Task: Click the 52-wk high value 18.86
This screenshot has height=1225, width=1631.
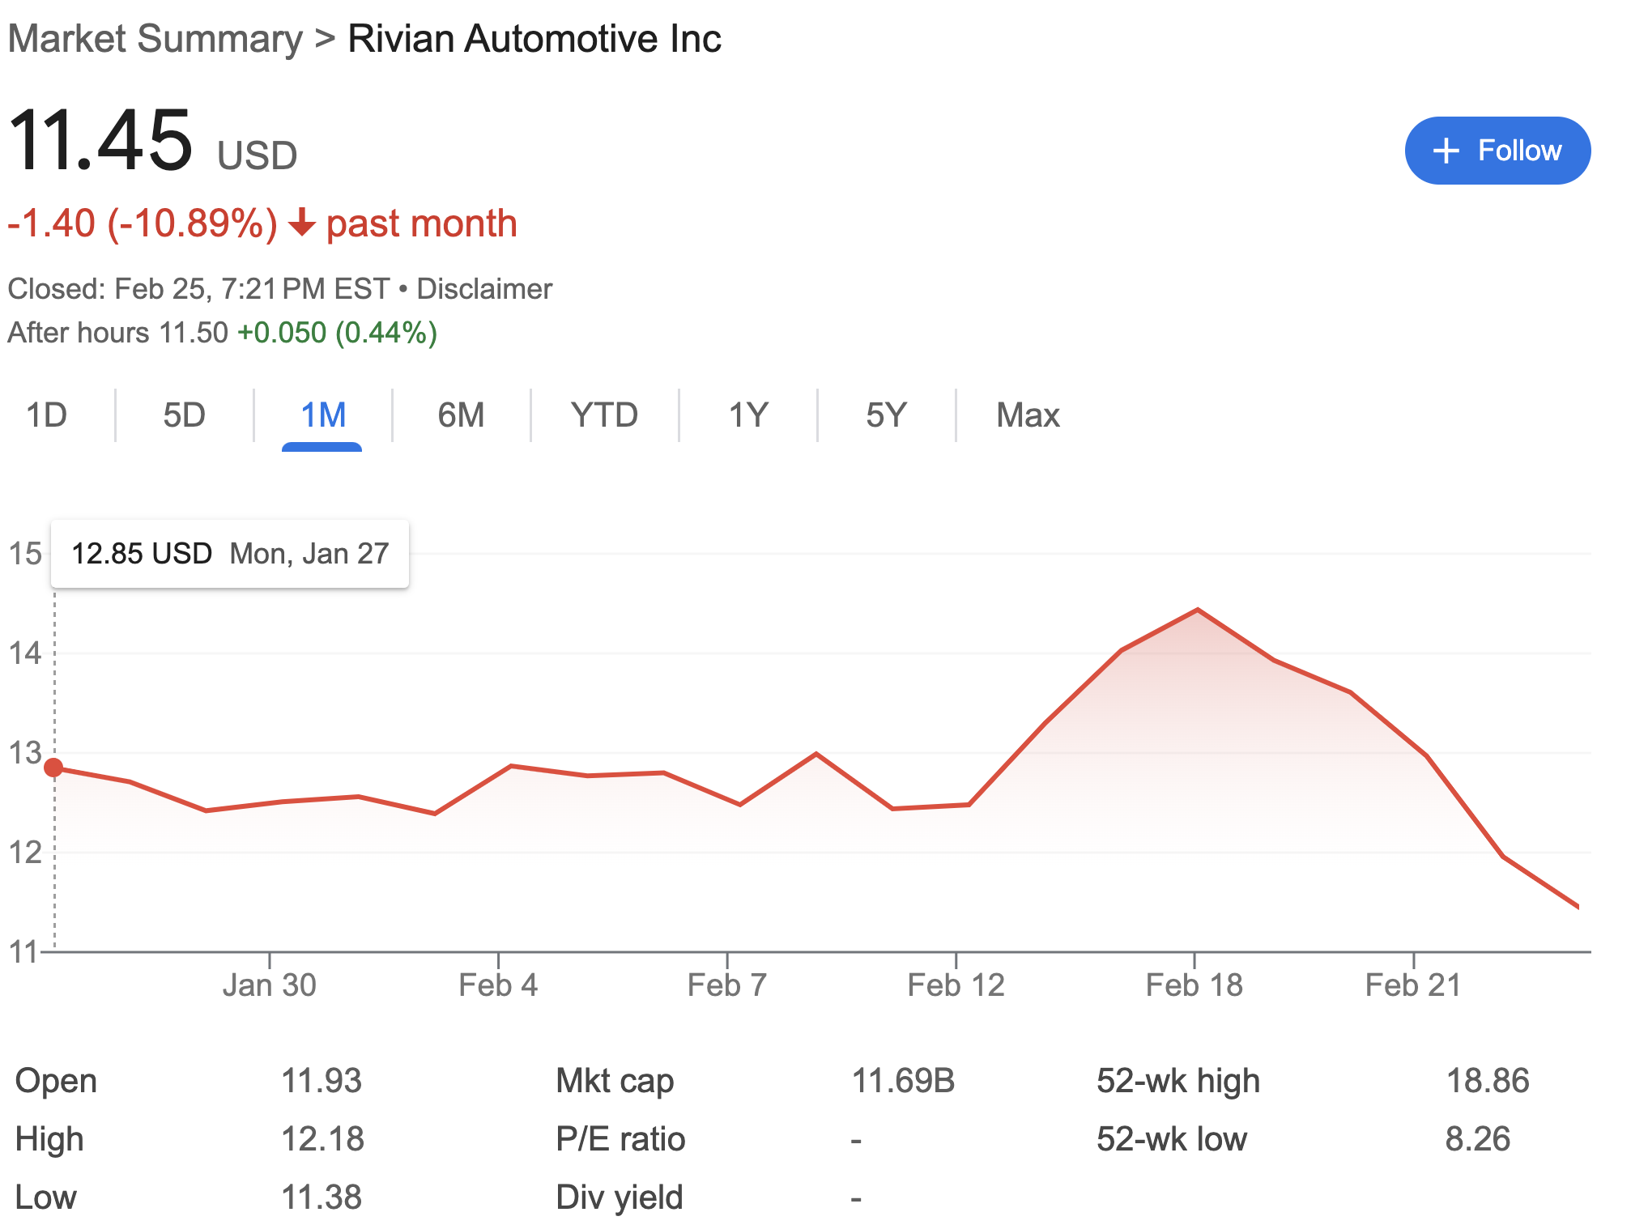Action: [x=1488, y=1081]
